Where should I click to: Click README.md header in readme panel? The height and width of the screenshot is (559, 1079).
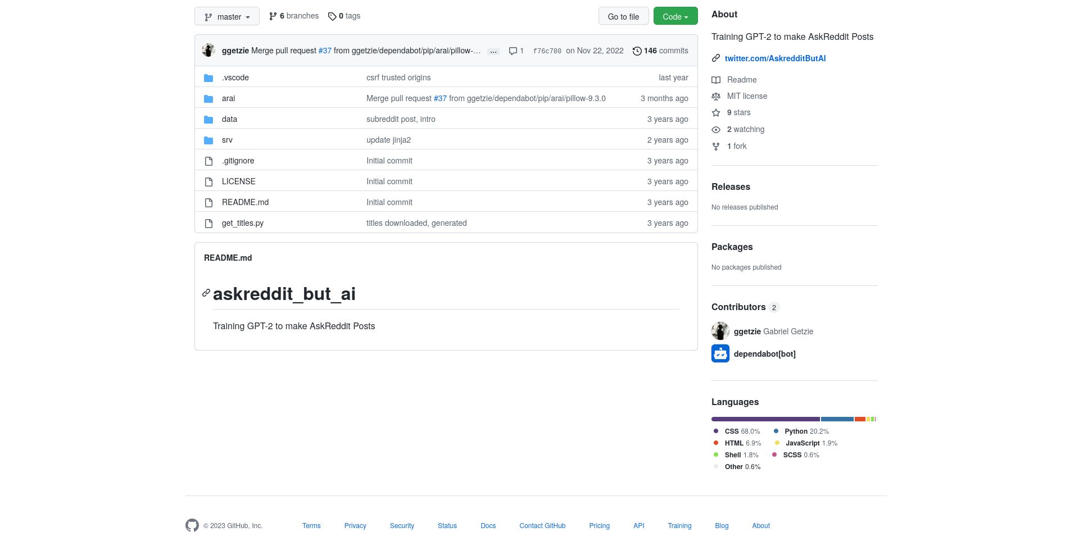click(228, 258)
